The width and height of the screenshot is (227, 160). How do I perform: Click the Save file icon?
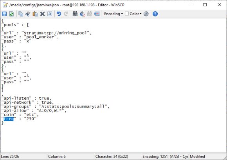coord(4,14)
